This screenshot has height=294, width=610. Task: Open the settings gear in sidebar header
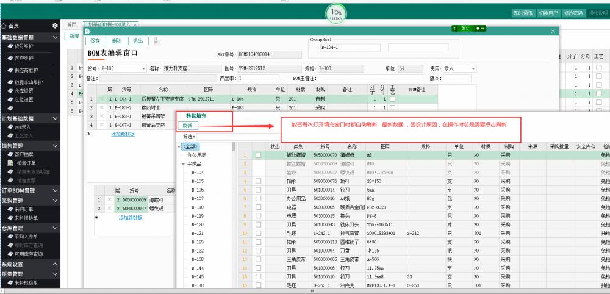pos(56,26)
